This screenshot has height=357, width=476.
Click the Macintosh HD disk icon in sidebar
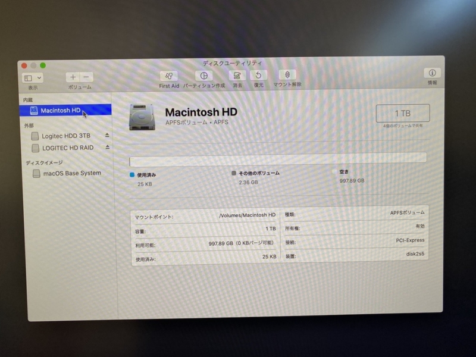[x=34, y=111]
